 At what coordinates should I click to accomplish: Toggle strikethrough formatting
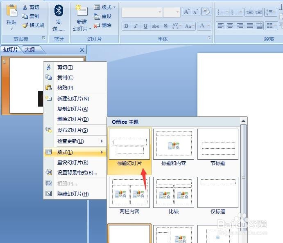[x=155, y=26]
